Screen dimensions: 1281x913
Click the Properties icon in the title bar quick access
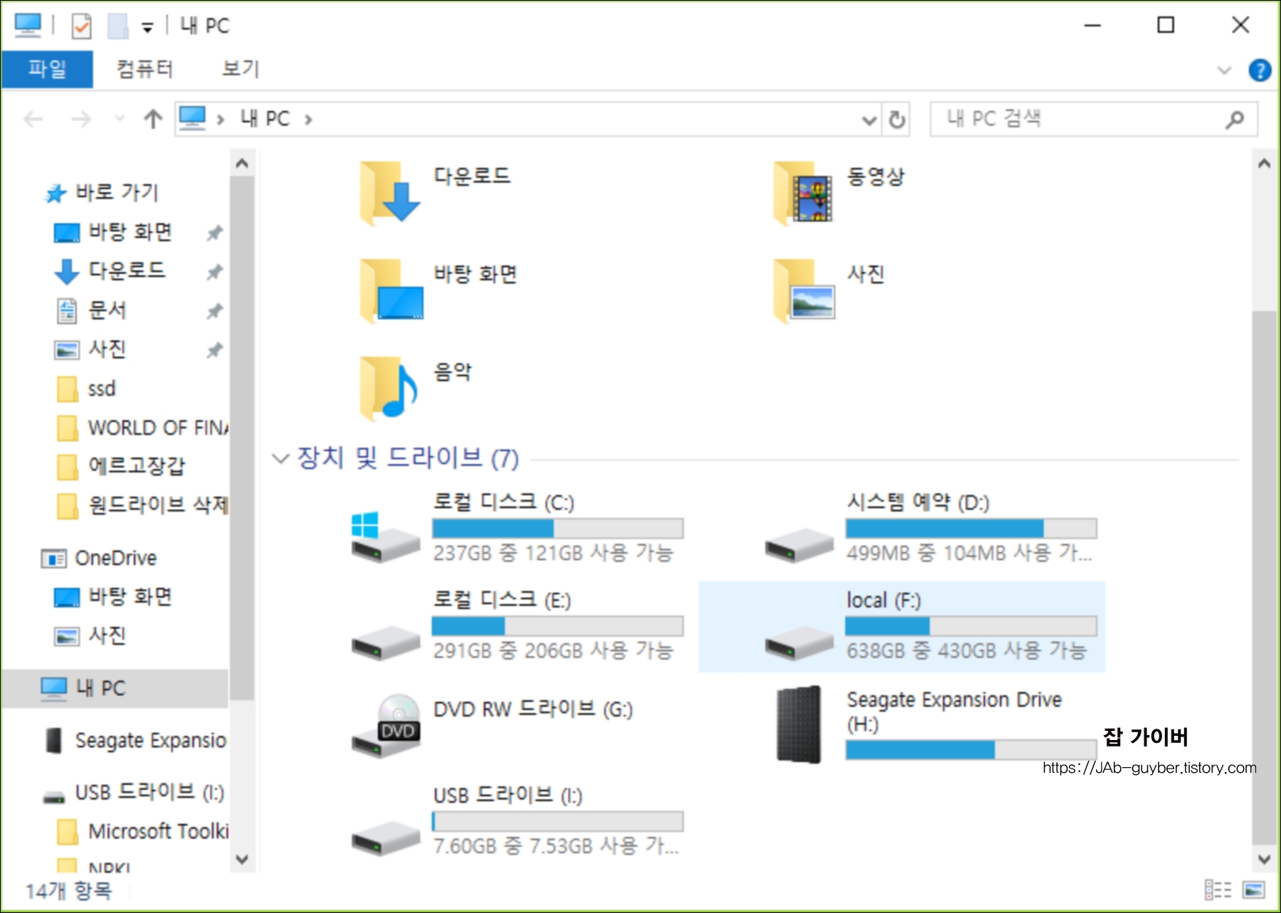pos(81,26)
